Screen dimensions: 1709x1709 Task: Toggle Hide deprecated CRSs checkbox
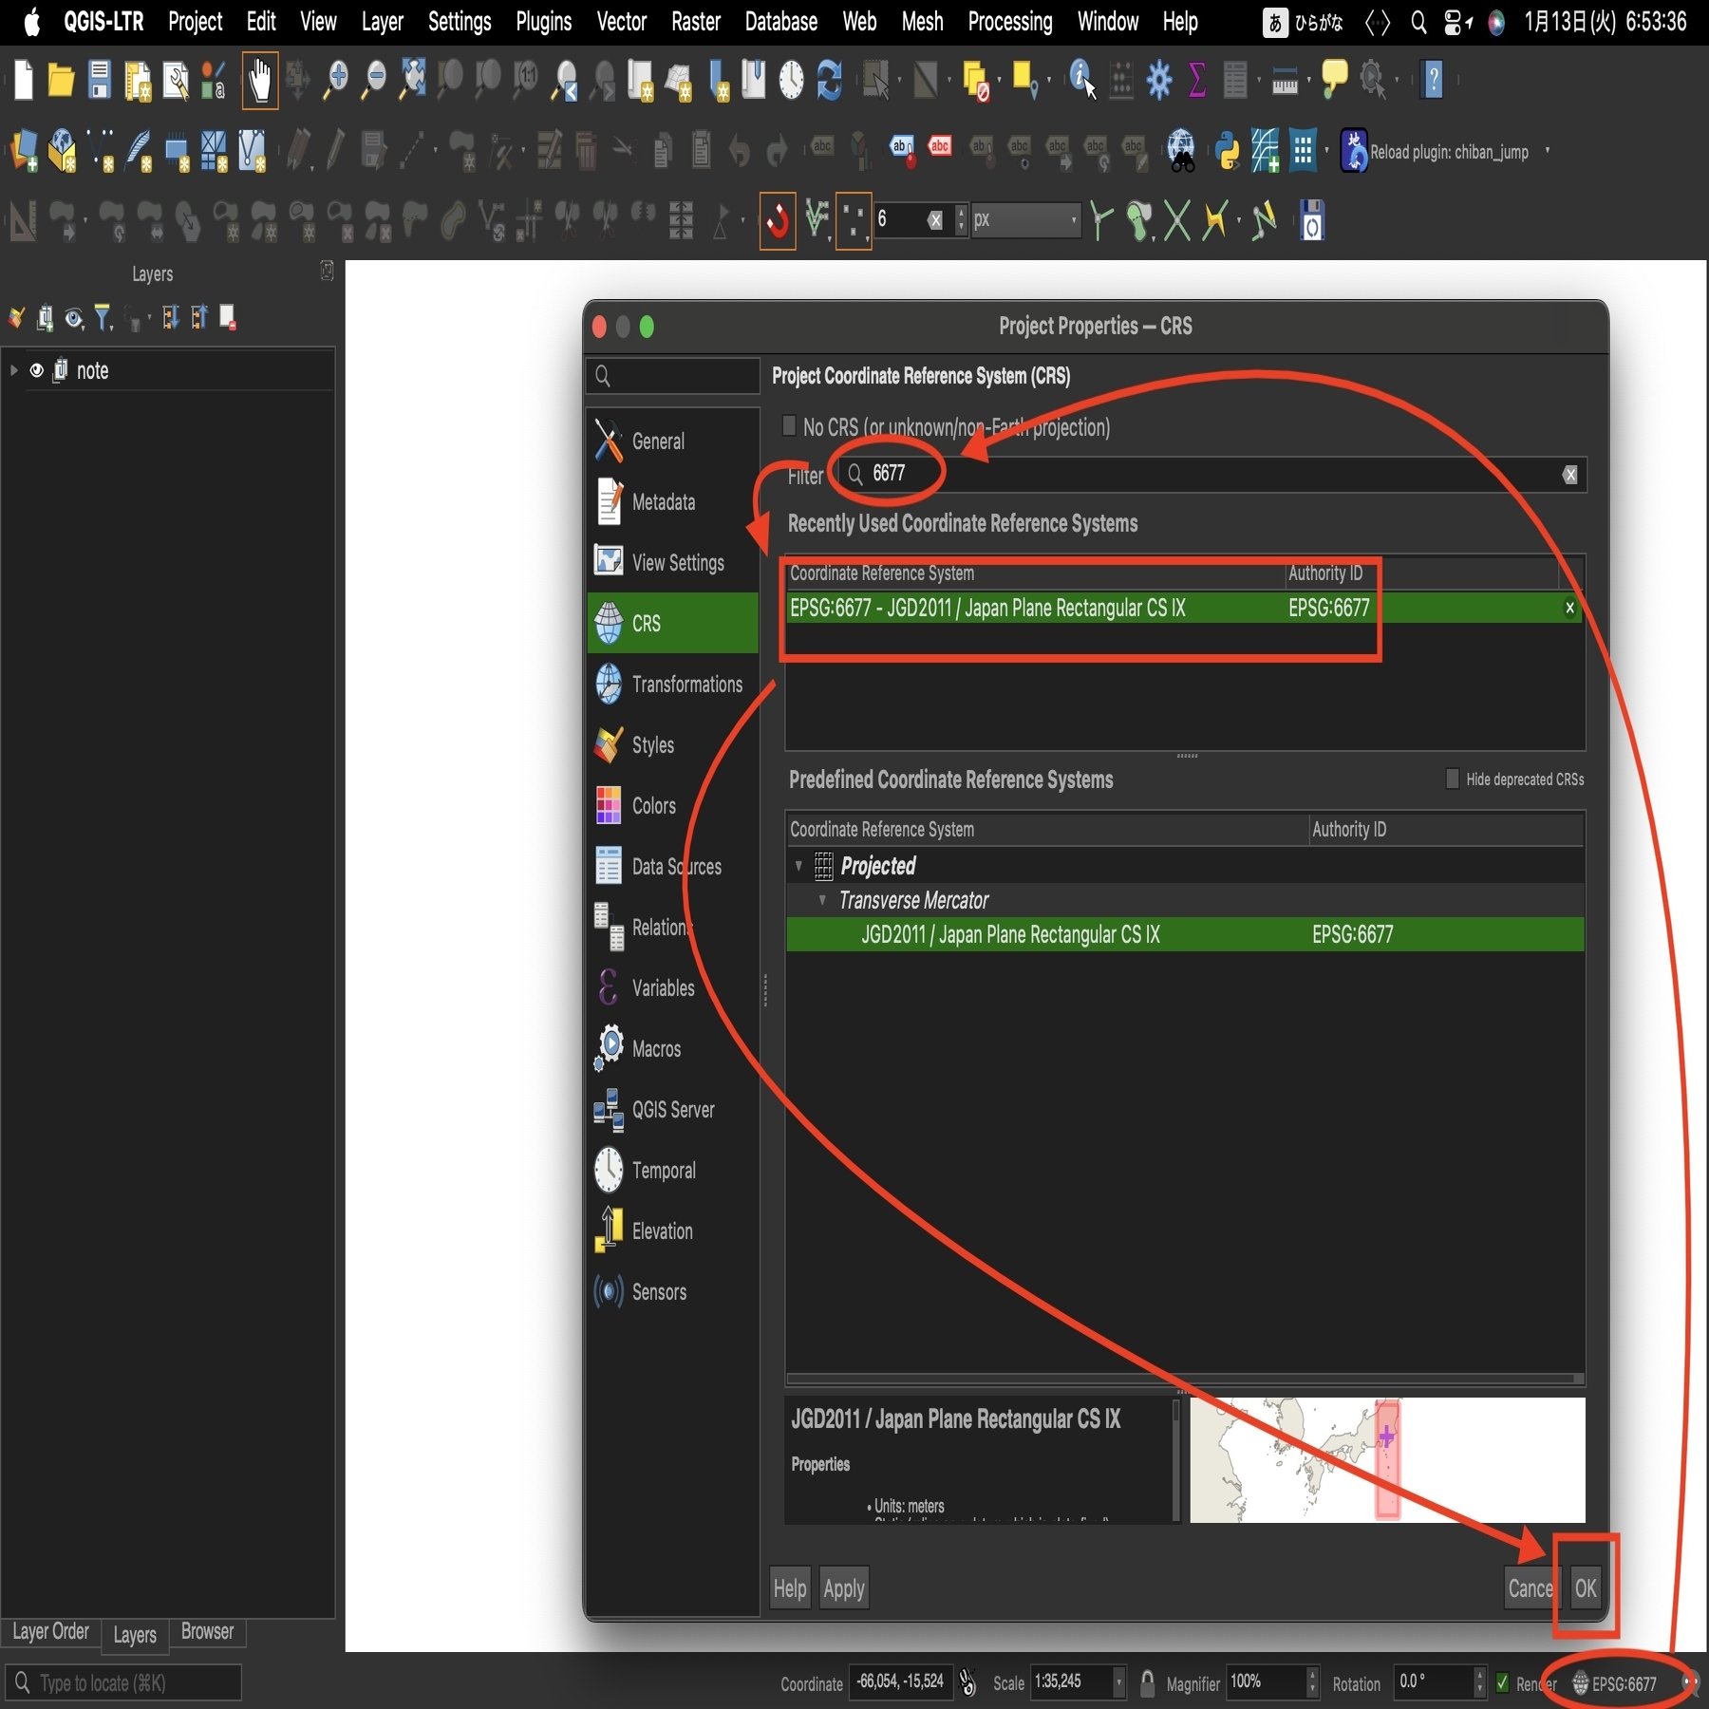[x=1452, y=779]
